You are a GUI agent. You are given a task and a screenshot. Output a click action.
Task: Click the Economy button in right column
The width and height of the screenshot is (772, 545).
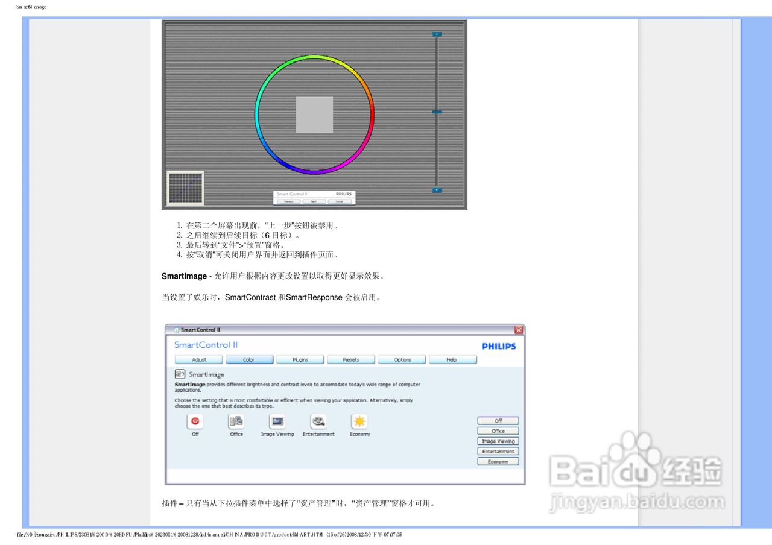click(498, 462)
